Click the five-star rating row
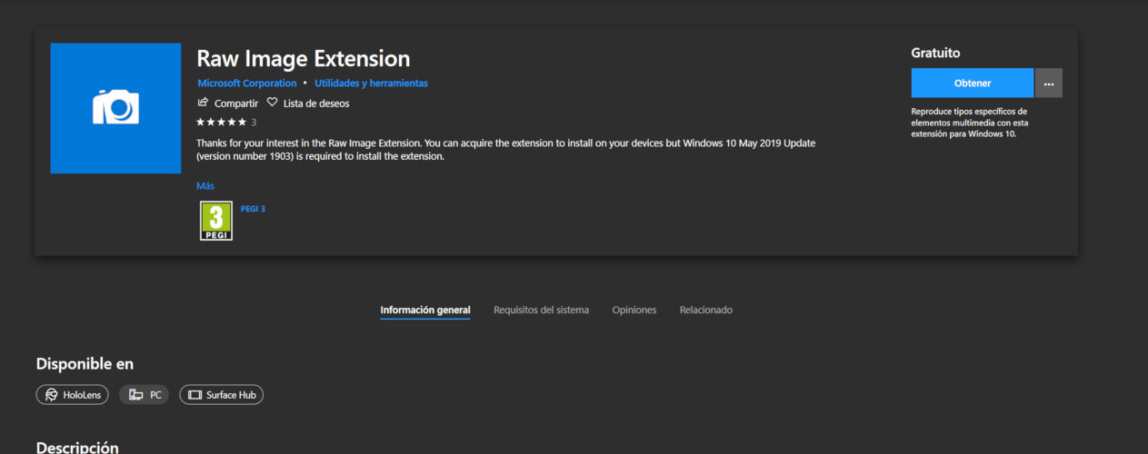1148x454 pixels. pos(221,122)
